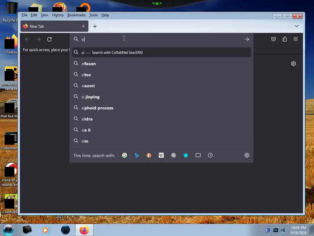Image resolution: width=314 pixels, height=236 pixels.
Task: Open the History menu
Action: pos(58,15)
